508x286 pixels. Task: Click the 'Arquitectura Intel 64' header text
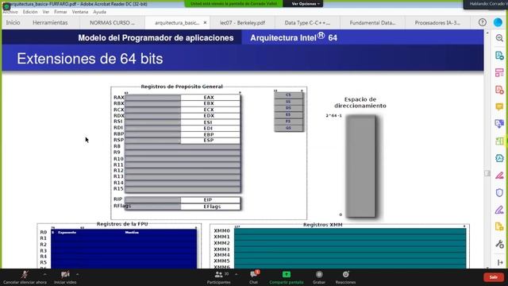294,37
